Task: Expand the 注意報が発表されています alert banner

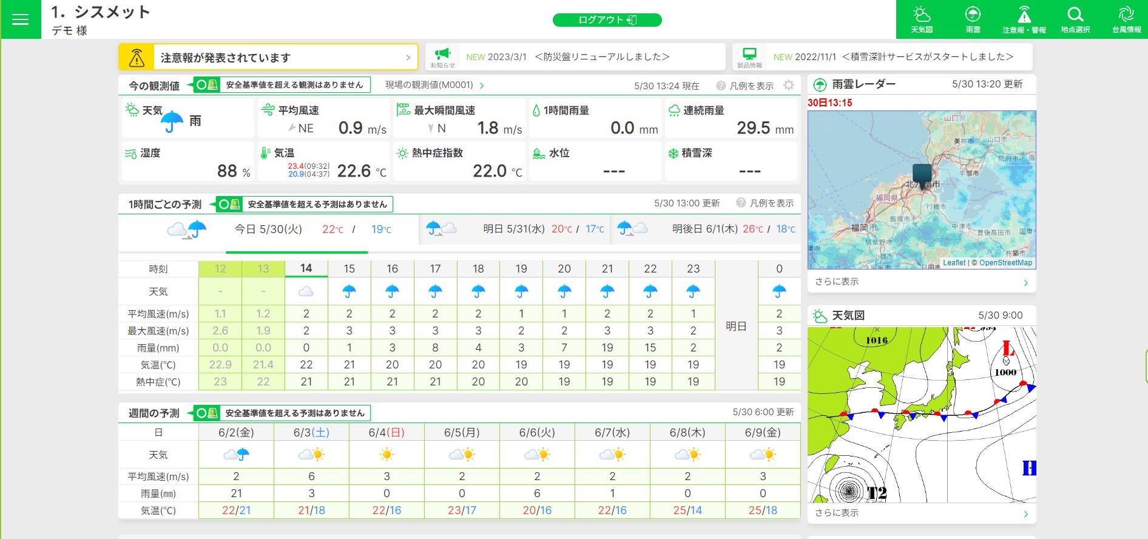Action: pos(268,58)
